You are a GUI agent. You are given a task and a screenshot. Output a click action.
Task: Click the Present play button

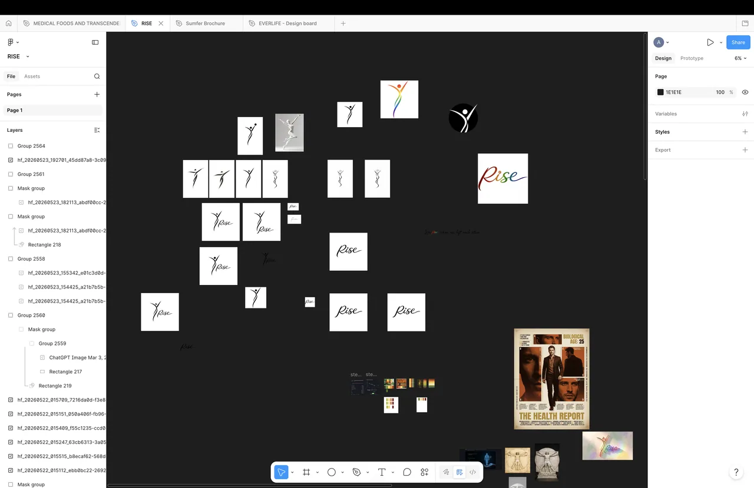pyautogui.click(x=710, y=42)
